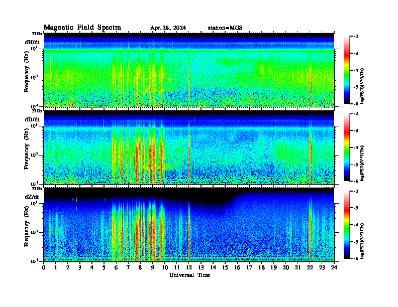Select the "dH/dt" panel label
This screenshot has height=307, width=398.
(x=32, y=42)
